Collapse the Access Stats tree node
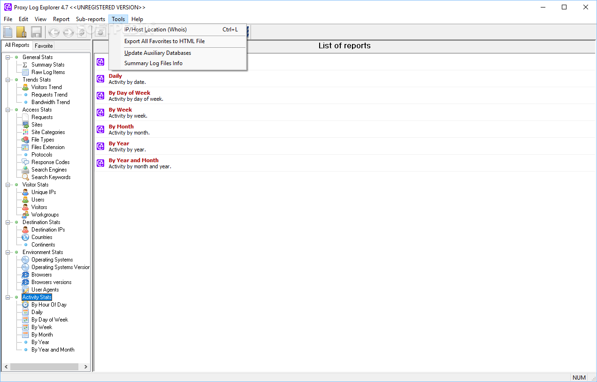The width and height of the screenshot is (597, 382). point(8,110)
